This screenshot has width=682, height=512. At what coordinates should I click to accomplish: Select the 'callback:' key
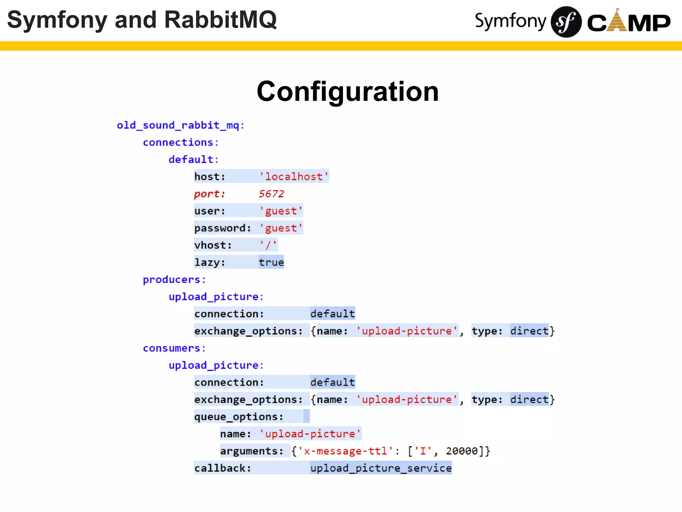222,468
